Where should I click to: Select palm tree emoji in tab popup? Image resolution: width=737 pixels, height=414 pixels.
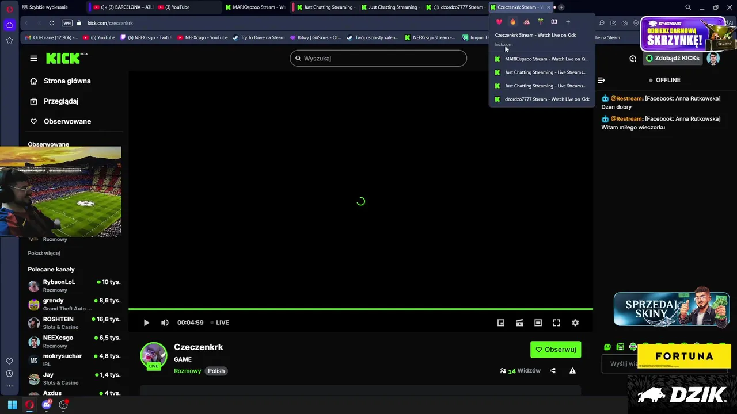tap(540, 22)
